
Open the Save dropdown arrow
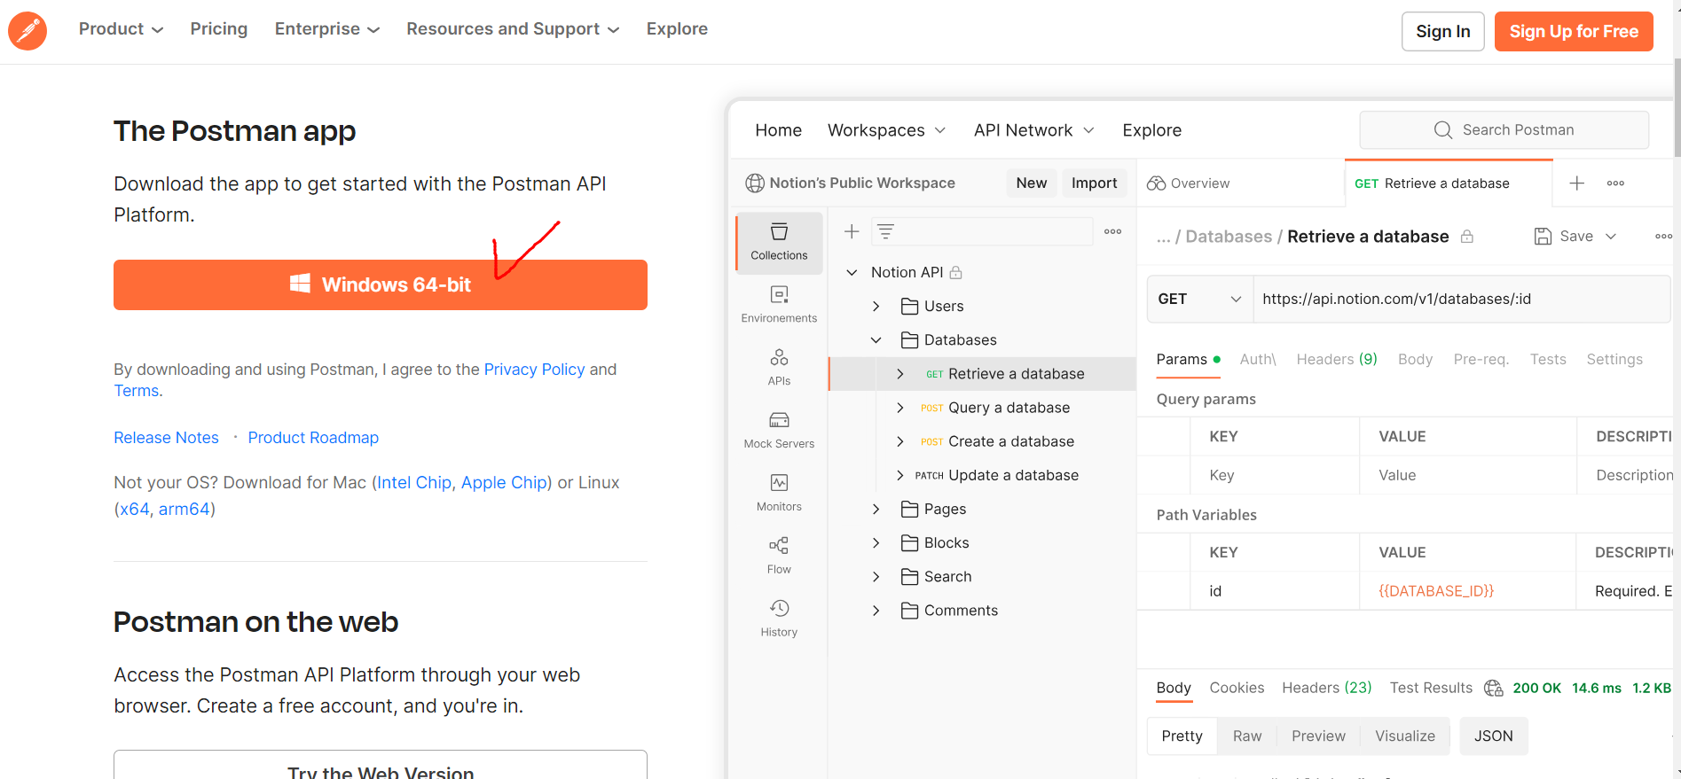pos(1611,237)
